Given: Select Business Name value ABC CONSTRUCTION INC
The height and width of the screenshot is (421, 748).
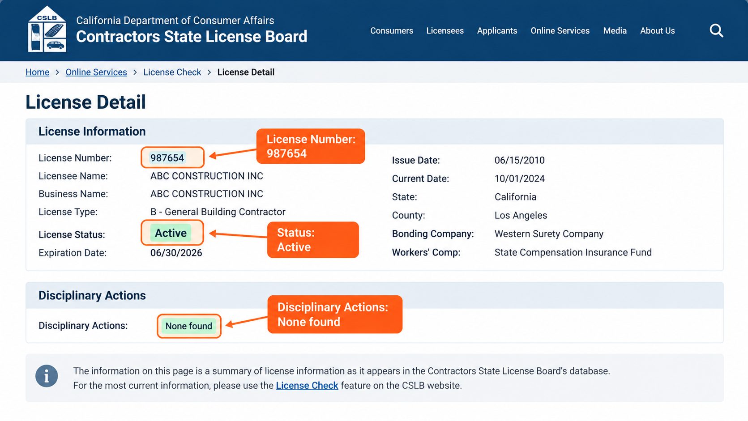Looking at the screenshot, I should point(207,194).
